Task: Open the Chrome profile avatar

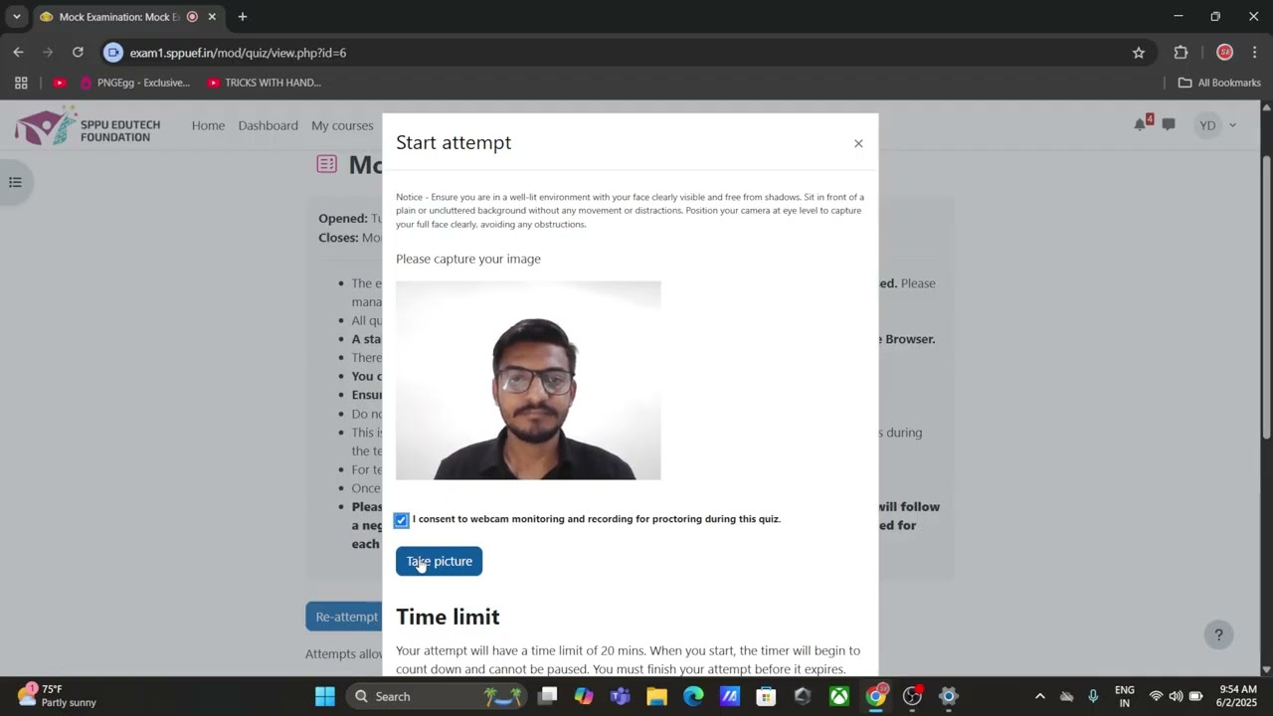Action: pos(1224,53)
